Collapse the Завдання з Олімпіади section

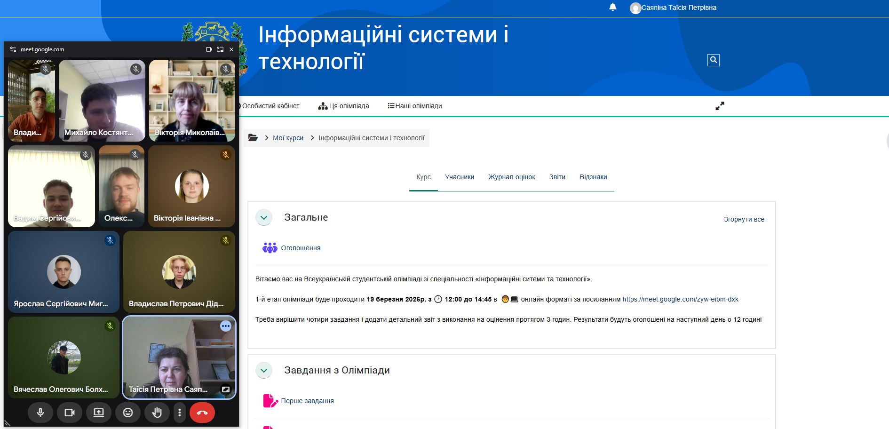click(x=264, y=371)
